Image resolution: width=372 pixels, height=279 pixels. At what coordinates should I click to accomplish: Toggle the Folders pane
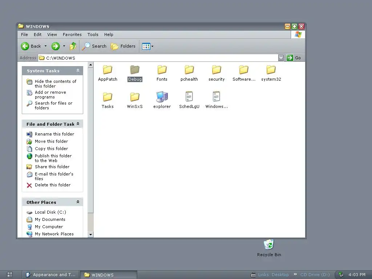124,46
